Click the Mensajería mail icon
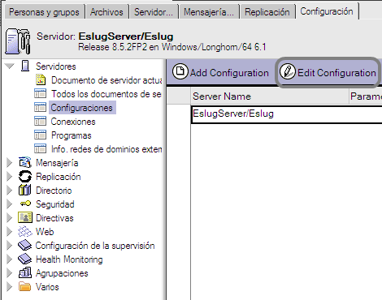The height and width of the screenshot is (300, 382). (25, 162)
